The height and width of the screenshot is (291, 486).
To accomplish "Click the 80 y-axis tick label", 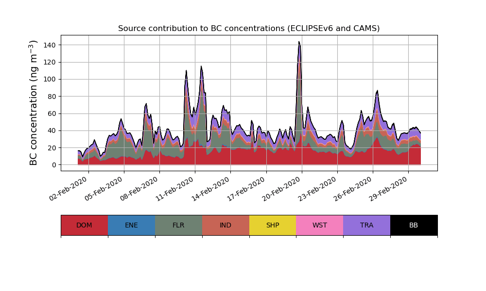I will pyautogui.click(x=52, y=97).
